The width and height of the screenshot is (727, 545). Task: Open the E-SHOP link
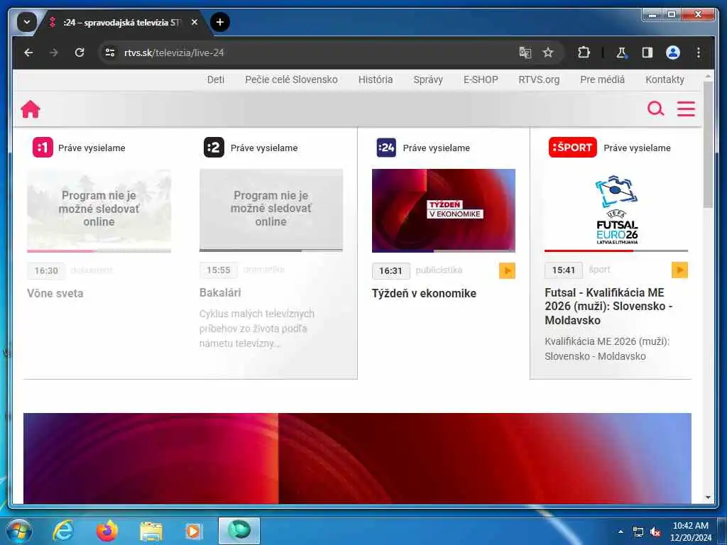tap(481, 79)
